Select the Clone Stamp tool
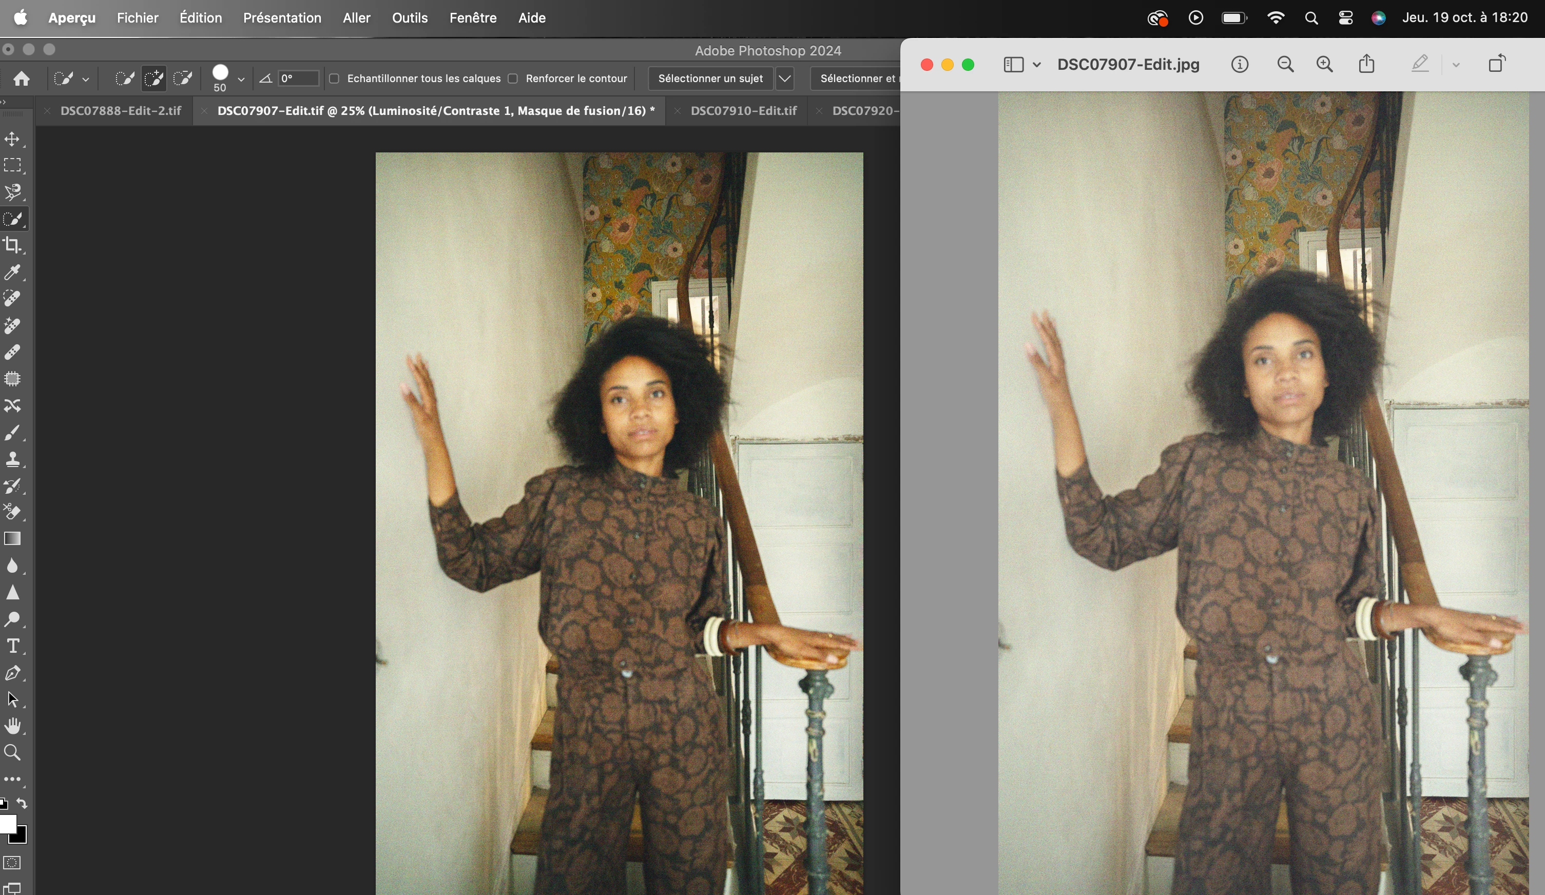Viewport: 1545px width, 895px height. (x=12, y=459)
